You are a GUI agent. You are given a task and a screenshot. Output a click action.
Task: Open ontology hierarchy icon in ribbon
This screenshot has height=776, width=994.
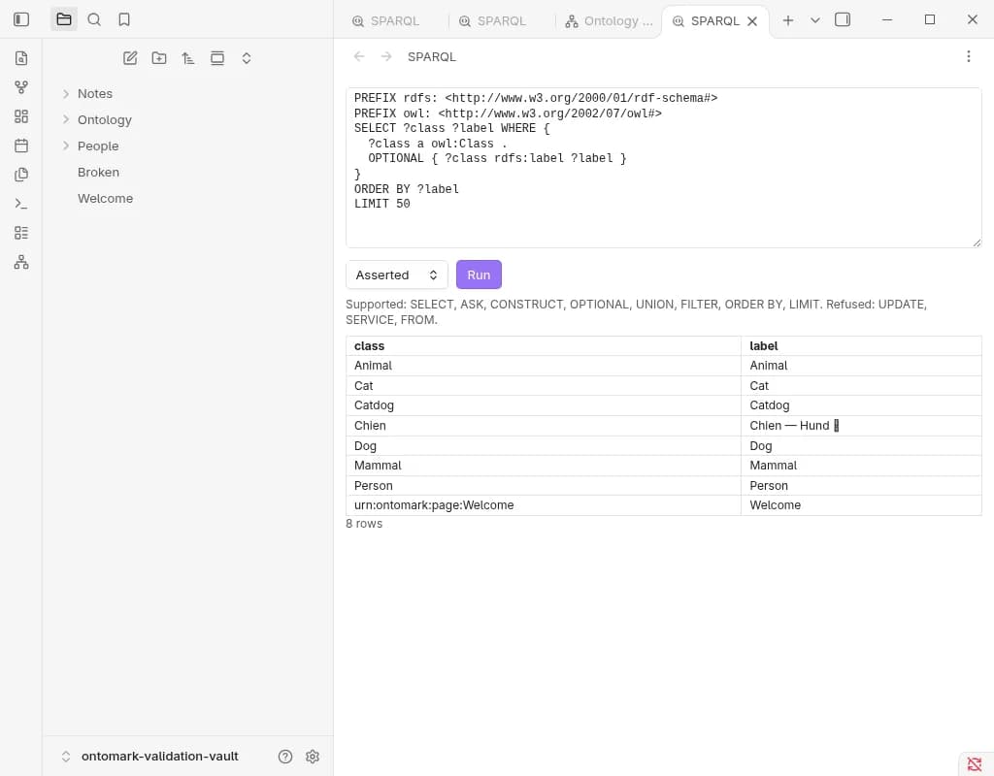click(x=21, y=262)
